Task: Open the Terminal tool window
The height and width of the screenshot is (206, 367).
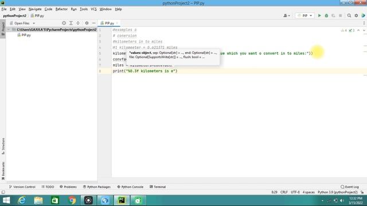Action: [x=158, y=187]
